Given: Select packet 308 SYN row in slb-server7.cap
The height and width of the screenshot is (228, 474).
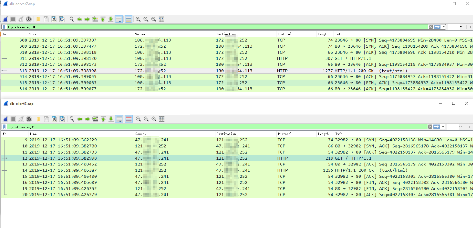Looking at the screenshot, I should (x=237, y=40).
